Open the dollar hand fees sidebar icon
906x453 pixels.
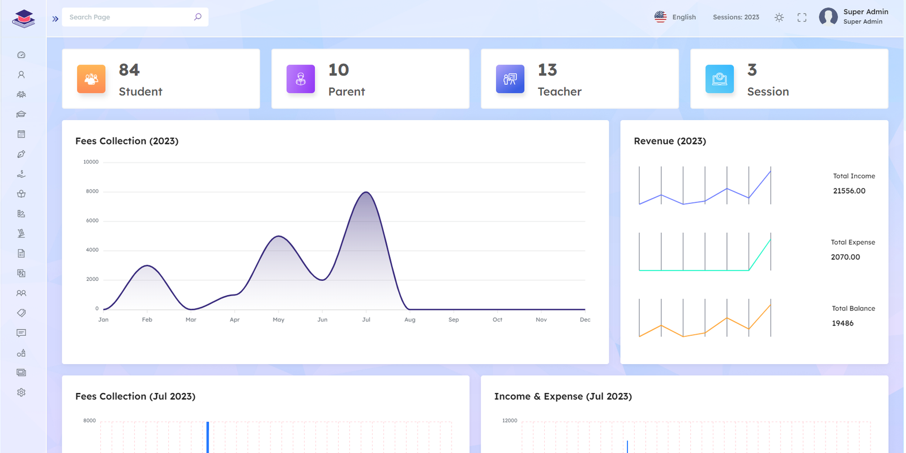click(x=22, y=174)
